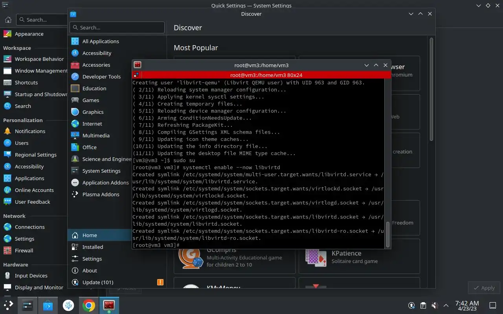Open Graphics category in Discover
This screenshot has height=314, width=503.
coord(100,112)
